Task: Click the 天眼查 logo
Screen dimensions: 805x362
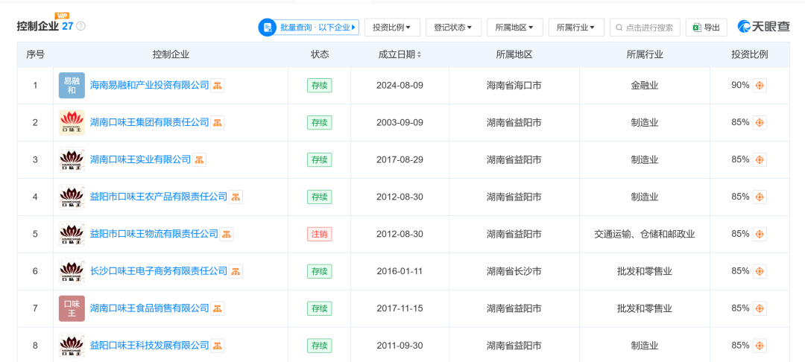Action: click(764, 27)
